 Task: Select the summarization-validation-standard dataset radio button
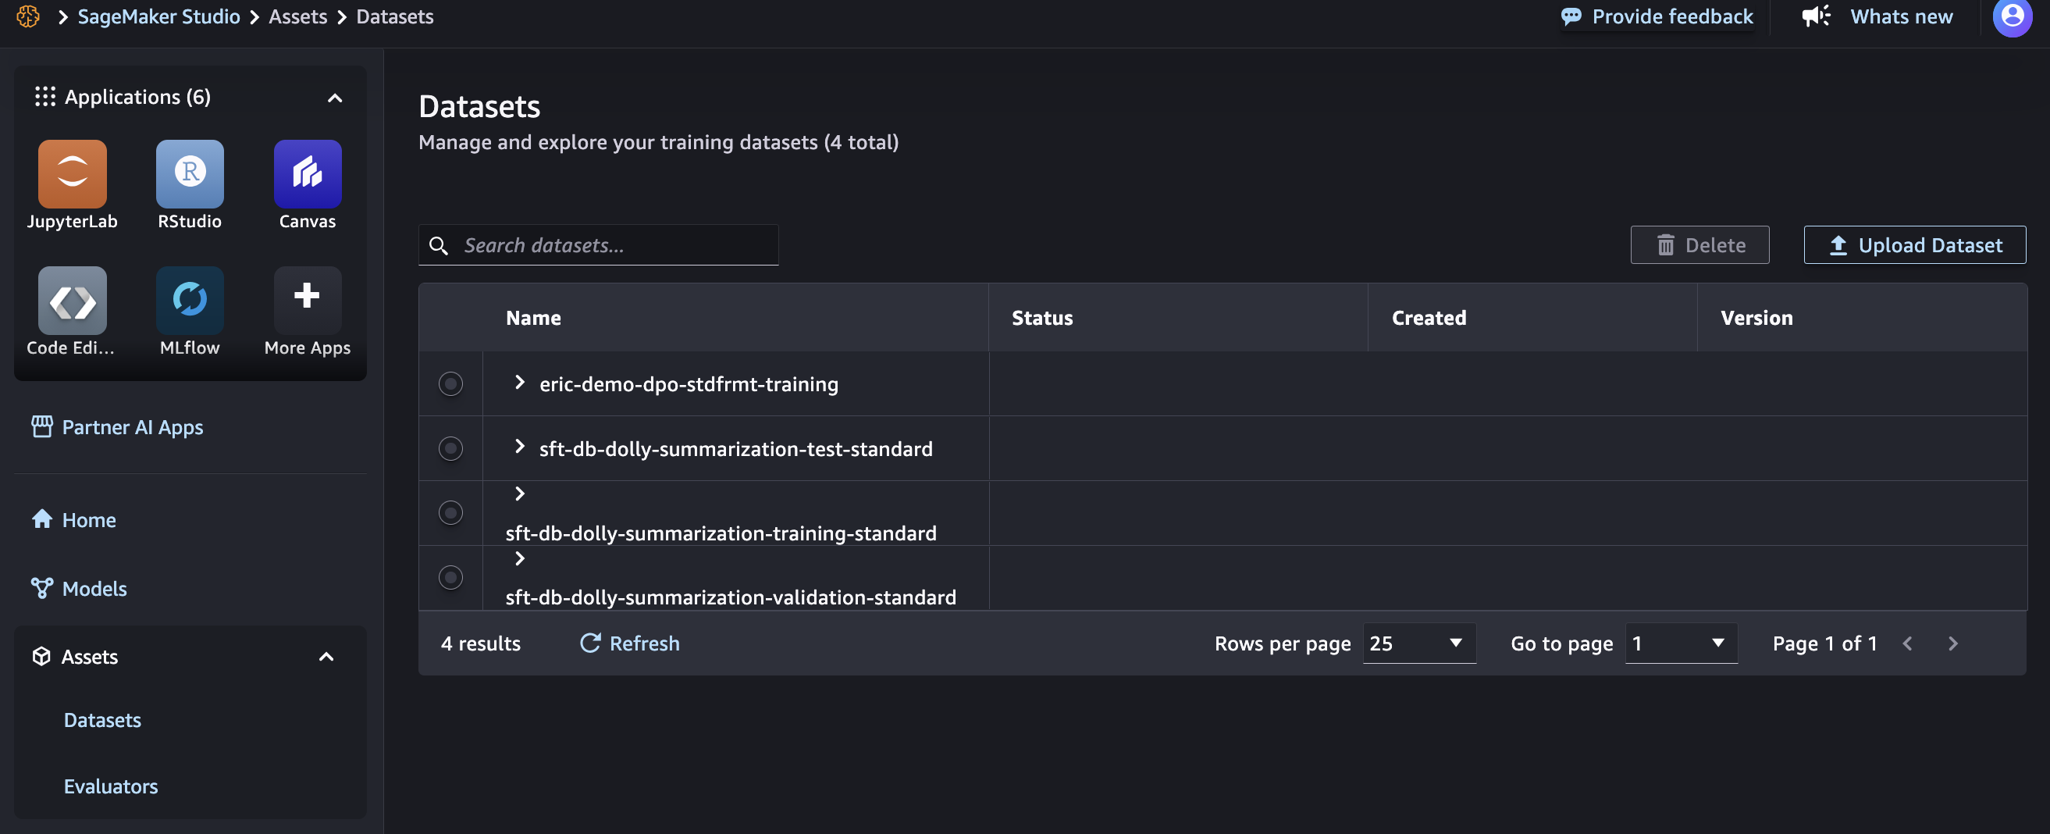(x=450, y=577)
